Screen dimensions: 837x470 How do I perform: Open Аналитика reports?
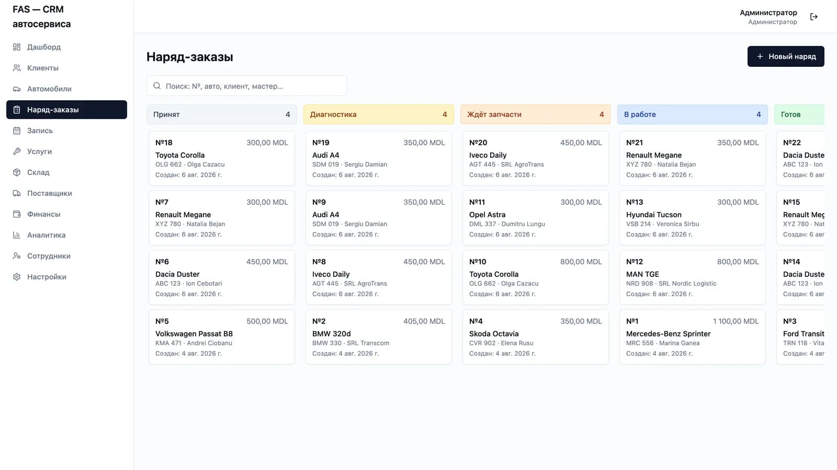(x=66, y=235)
